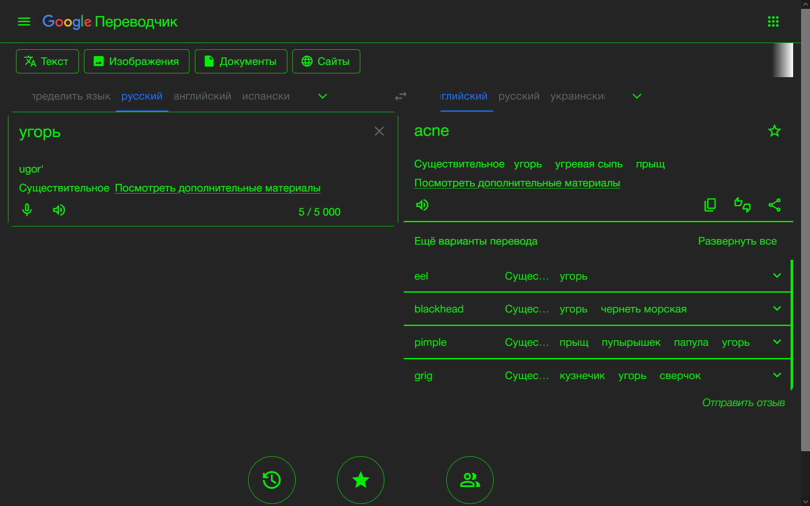This screenshot has width=810, height=506.
Task: Swap source and target languages
Action: pos(400,96)
